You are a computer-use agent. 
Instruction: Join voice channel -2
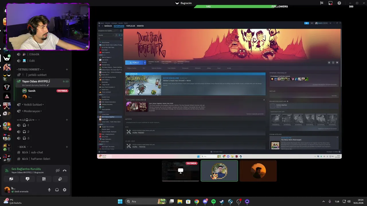42,132
